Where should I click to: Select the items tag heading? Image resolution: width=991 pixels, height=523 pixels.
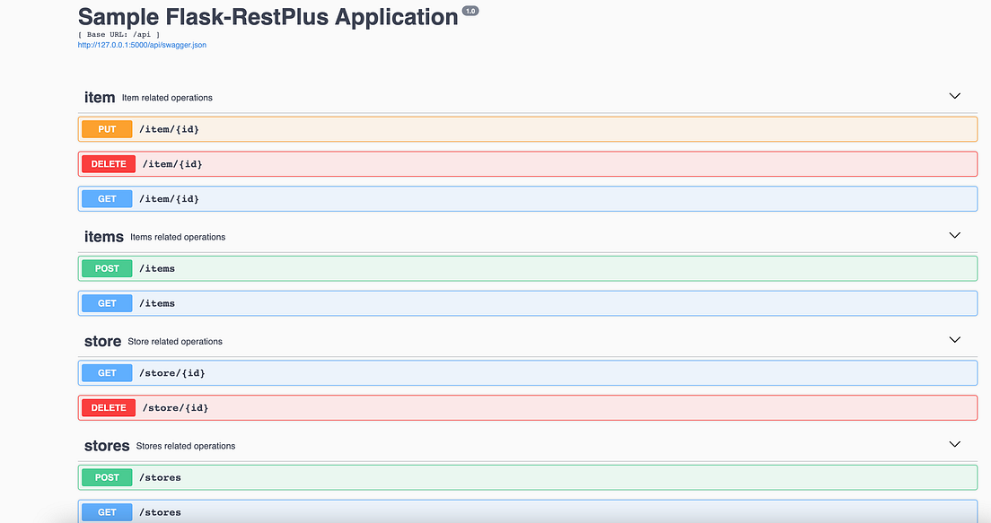(x=103, y=237)
